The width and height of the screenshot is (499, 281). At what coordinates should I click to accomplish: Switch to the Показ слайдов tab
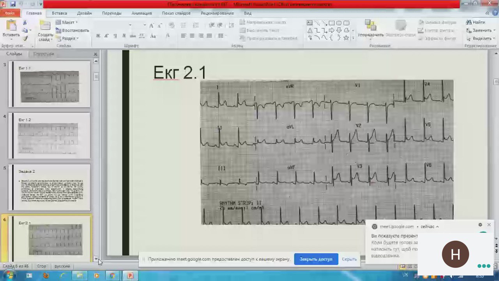click(x=176, y=13)
